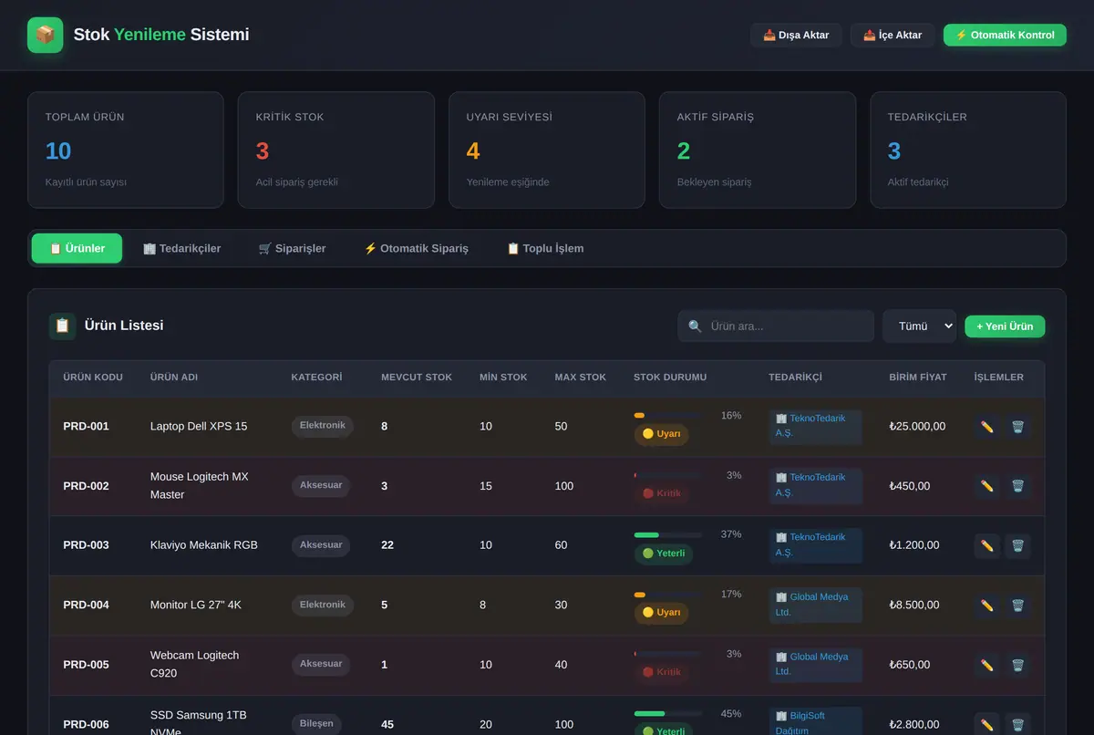Click the Yeterli status badge for PRD-003
This screenshot has width=1094, height=735.
click(664, 554)
